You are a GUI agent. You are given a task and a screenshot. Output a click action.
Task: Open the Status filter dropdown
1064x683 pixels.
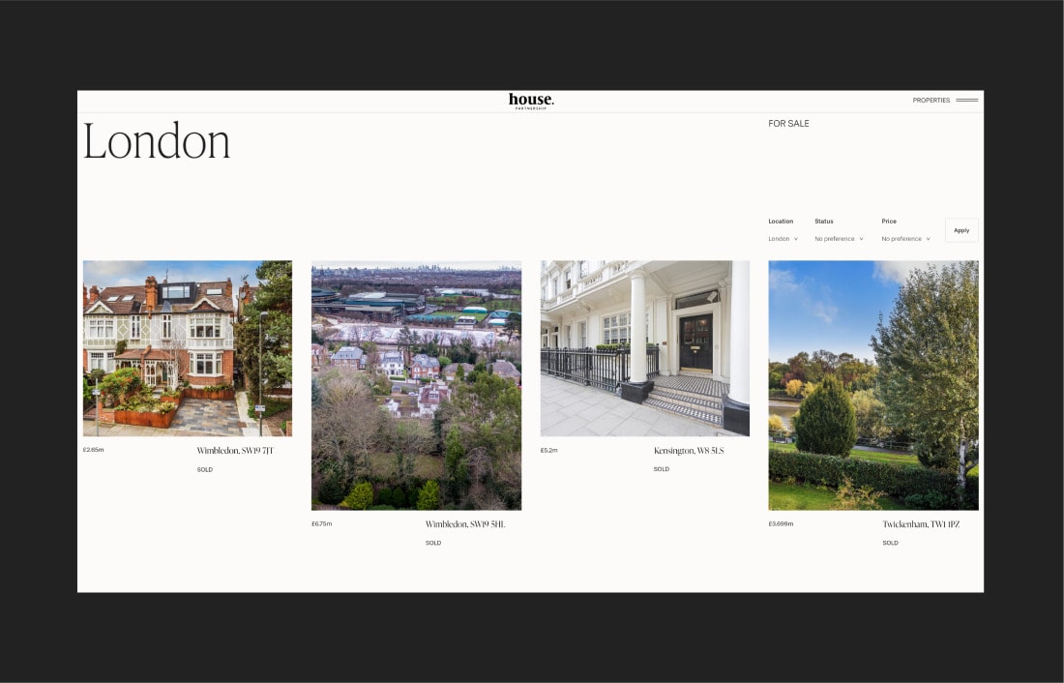click(x=839, y=238)
